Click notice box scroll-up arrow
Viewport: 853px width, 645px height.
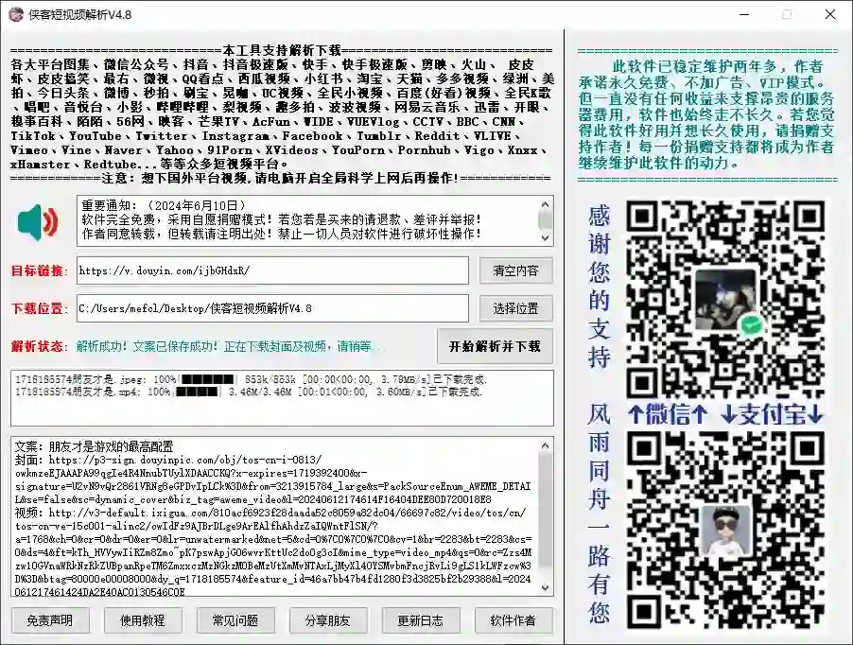click(x=545, y=204)
